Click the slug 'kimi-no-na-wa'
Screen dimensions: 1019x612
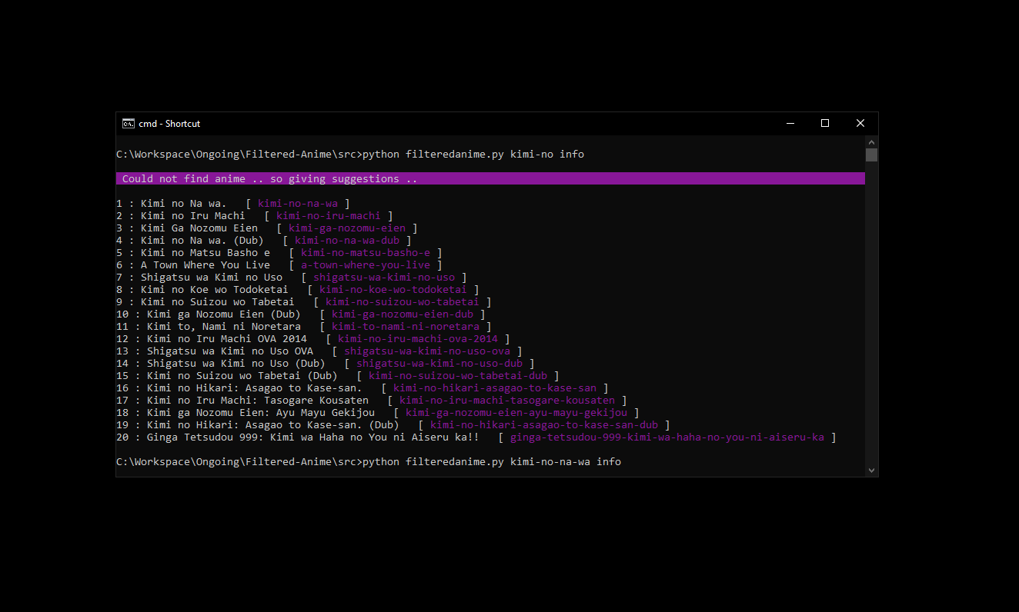pos(298,204)
